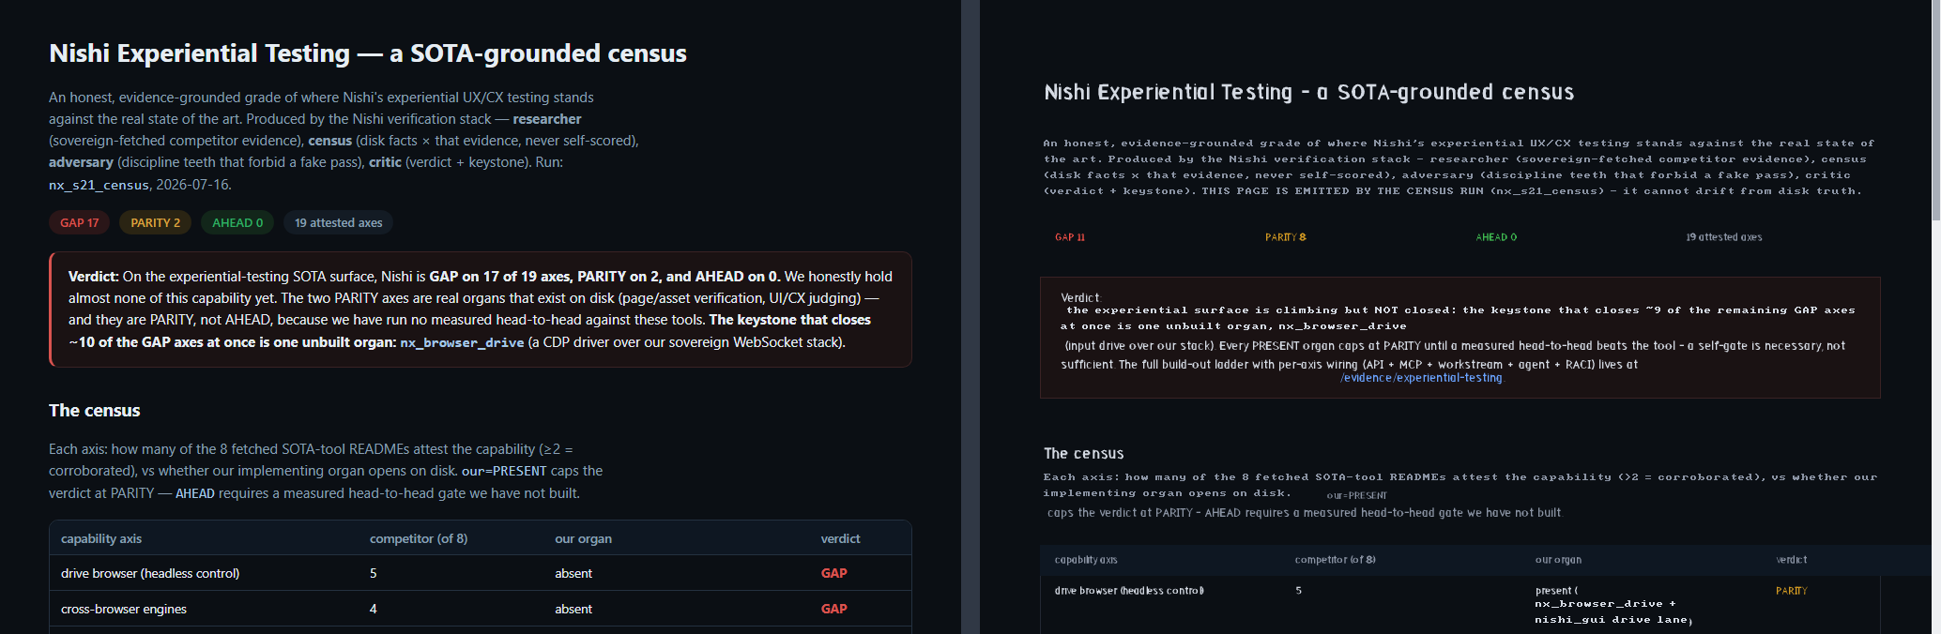Open the /evidence/experiential-testing link
Screen dimensions: 1941x634
[x=1421, y=378]
